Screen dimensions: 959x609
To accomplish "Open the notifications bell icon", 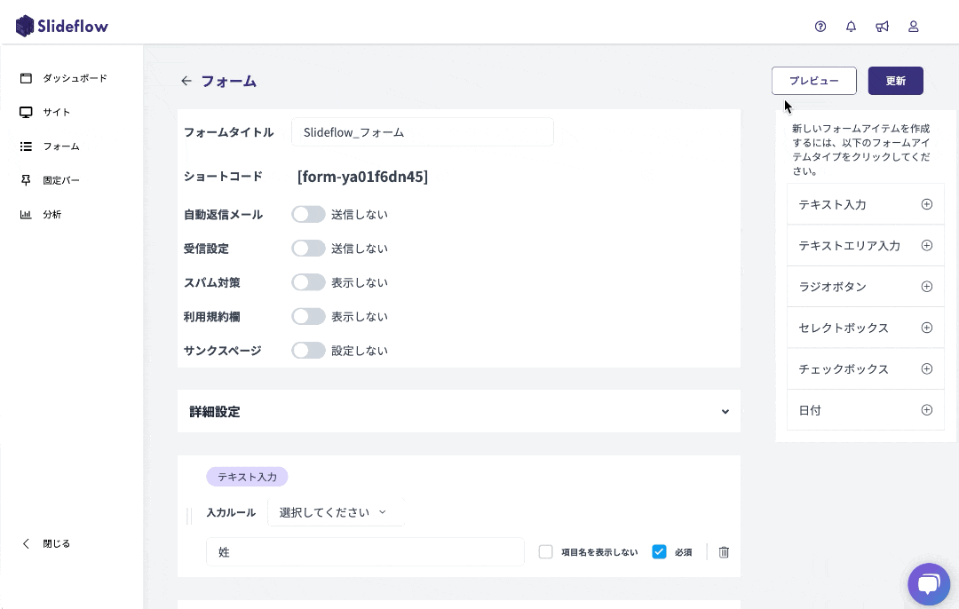I will pyautogui.click(x=851, y=27).
